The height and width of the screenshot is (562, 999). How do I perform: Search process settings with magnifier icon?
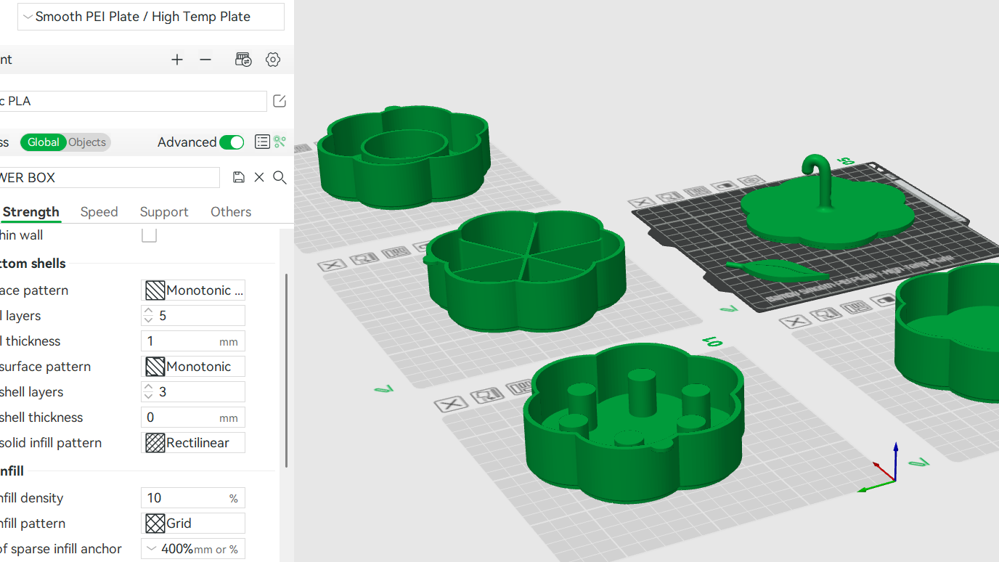pos(280,177)
